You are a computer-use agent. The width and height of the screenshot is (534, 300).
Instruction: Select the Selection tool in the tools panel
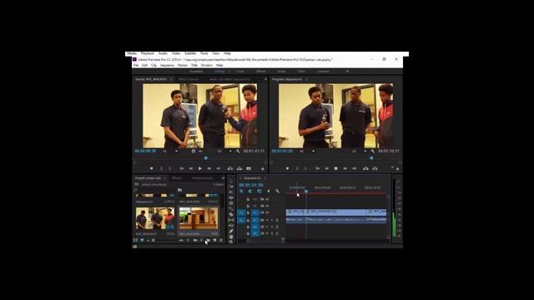click(x=231, y=181)
